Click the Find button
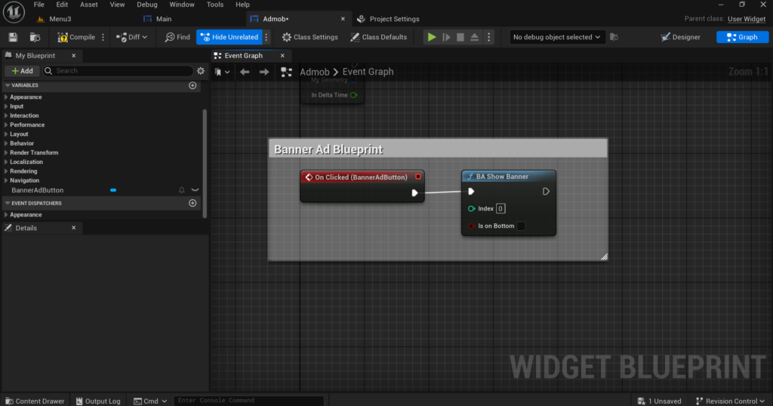 point(177,37)
